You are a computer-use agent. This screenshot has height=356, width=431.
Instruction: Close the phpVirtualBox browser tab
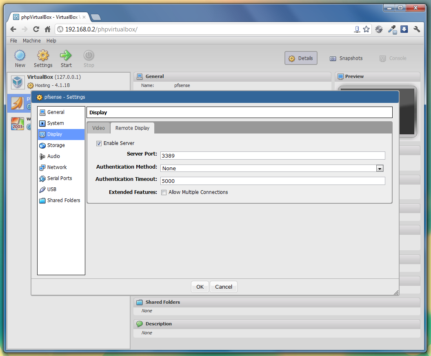pos(84,17)
